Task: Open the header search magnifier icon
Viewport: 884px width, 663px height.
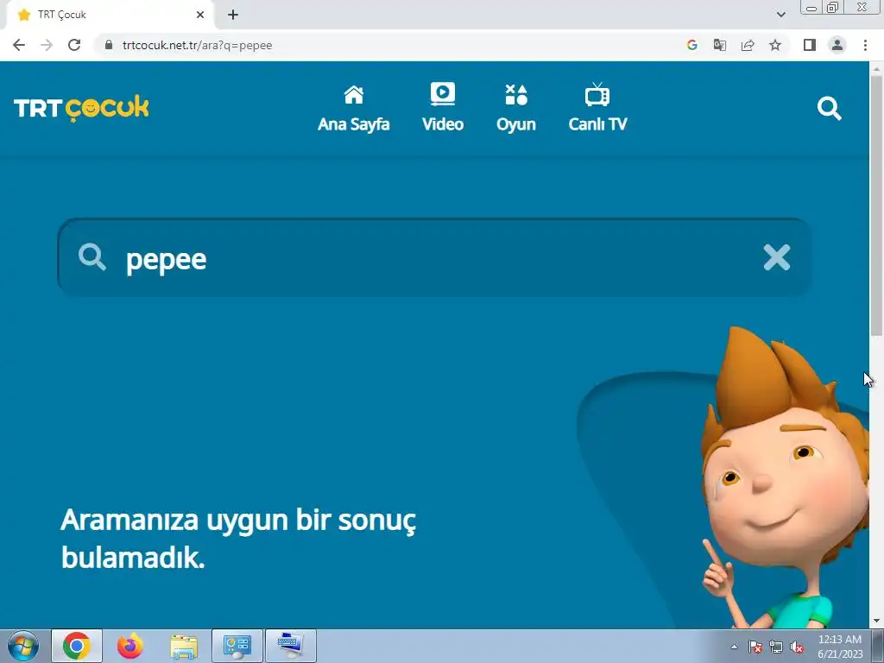Action: pyautogui.click(x=829, y=108)
